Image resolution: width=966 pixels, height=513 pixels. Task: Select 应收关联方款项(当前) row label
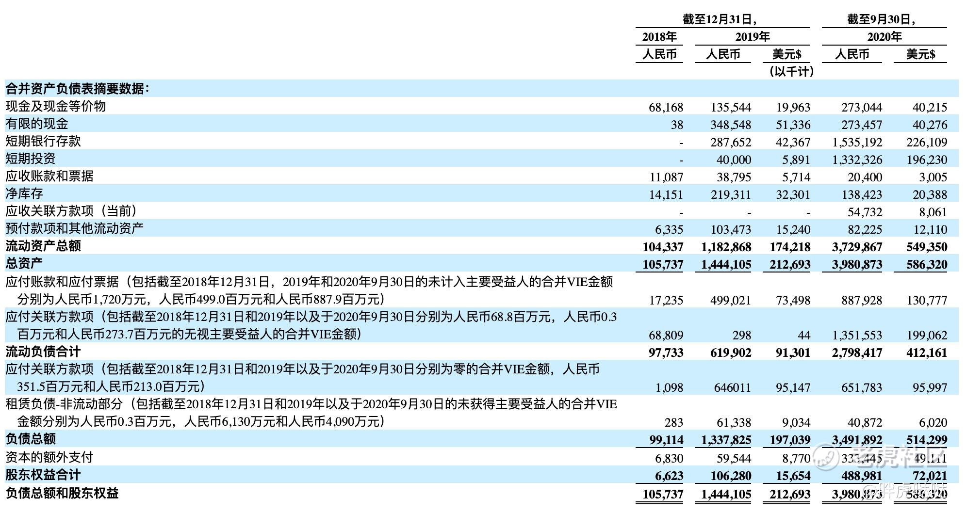coord(71,211)
